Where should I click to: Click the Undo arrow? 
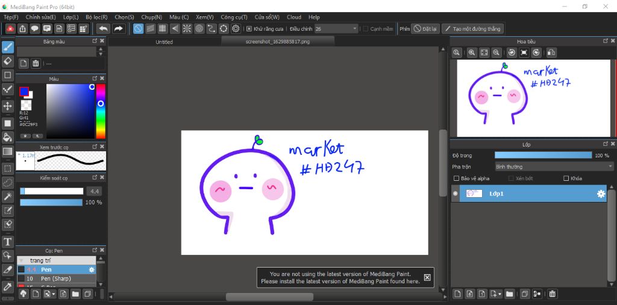pos(104,28)
